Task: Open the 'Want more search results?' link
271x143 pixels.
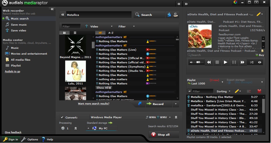Action: coord(94,104)
